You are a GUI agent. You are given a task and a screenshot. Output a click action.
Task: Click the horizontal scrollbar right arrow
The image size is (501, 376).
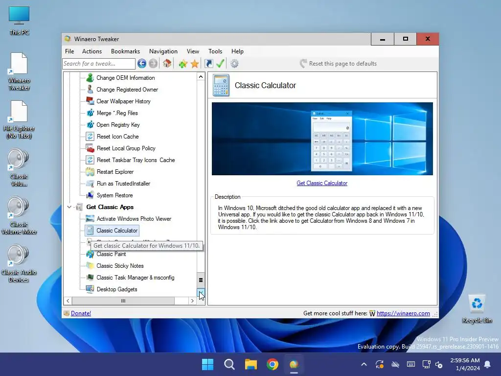point(192,301)
